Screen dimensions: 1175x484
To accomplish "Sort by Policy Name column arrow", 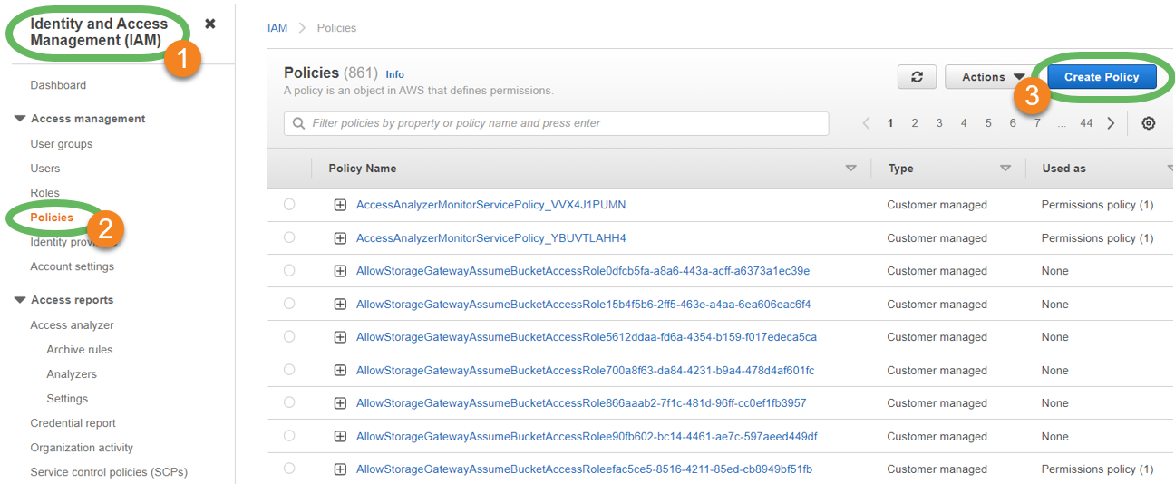I will (x=850, y=169).
